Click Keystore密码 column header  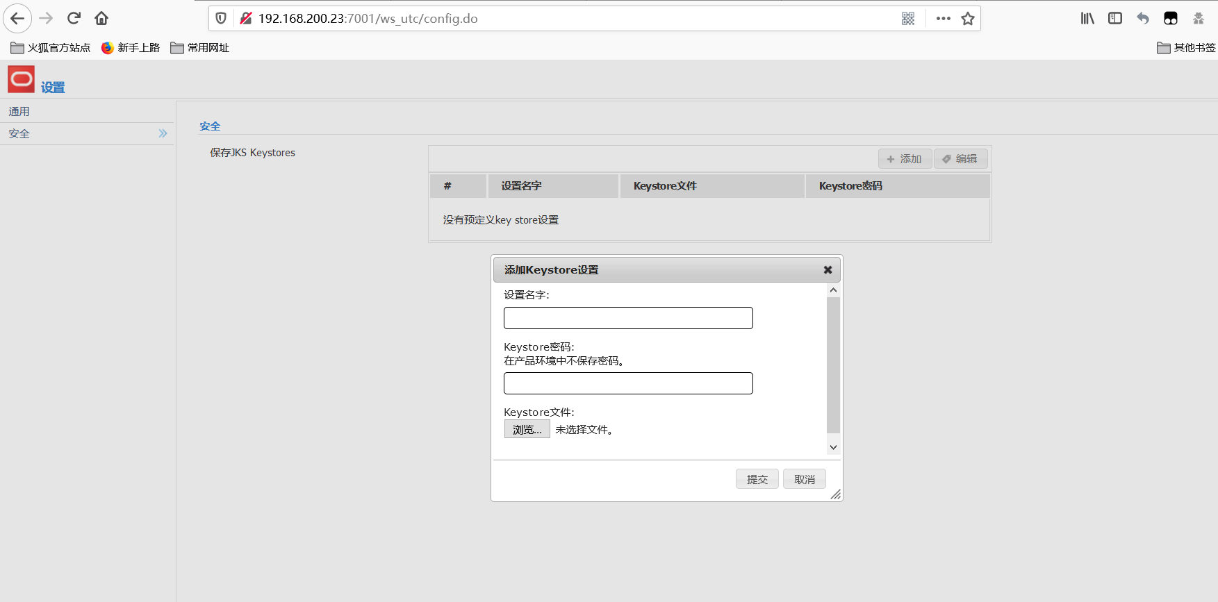(898, 186)
